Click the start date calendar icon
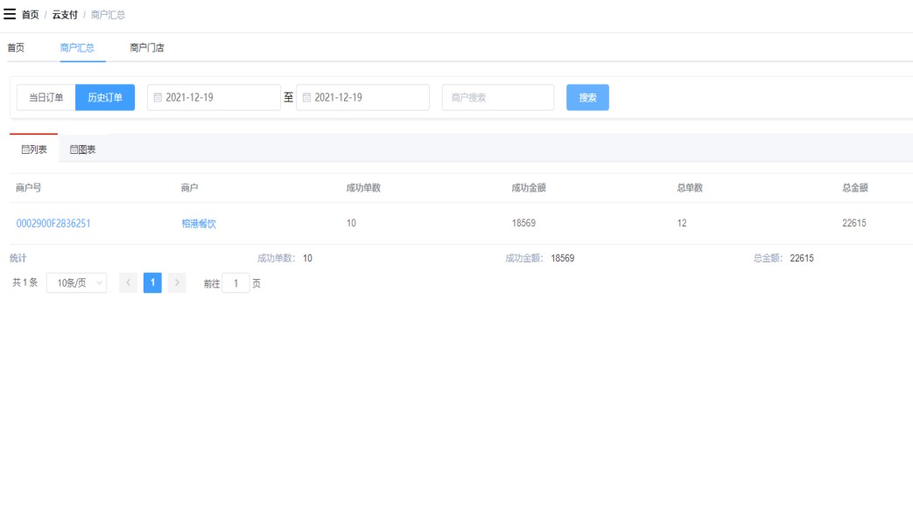 tap(158, 98)
